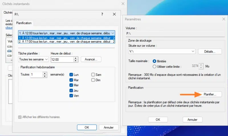Expand the schedule list dropdown arrow
Image resolution: width=228 pixels, height=136 pixels.
tap(113, 33)
